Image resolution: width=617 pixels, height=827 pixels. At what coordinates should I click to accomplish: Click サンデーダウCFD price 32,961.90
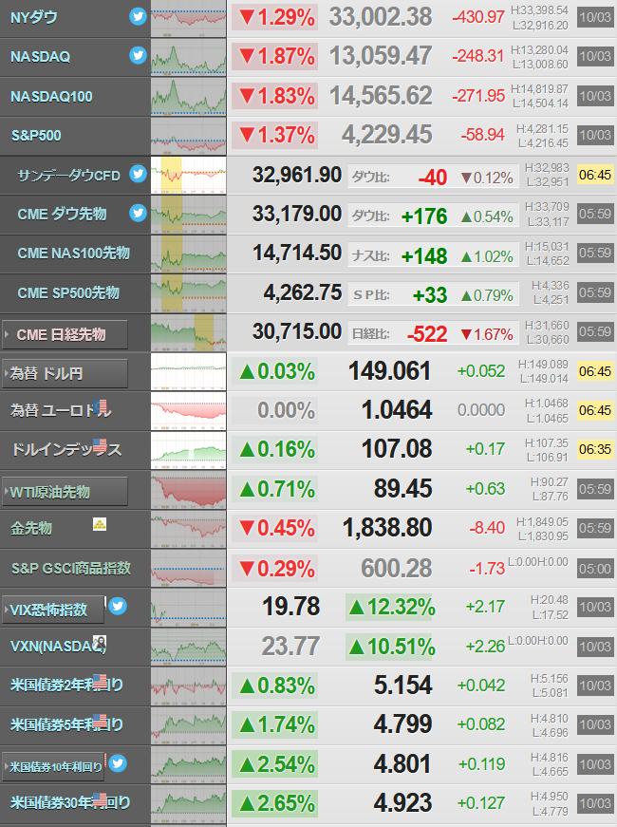coord(297,175)
